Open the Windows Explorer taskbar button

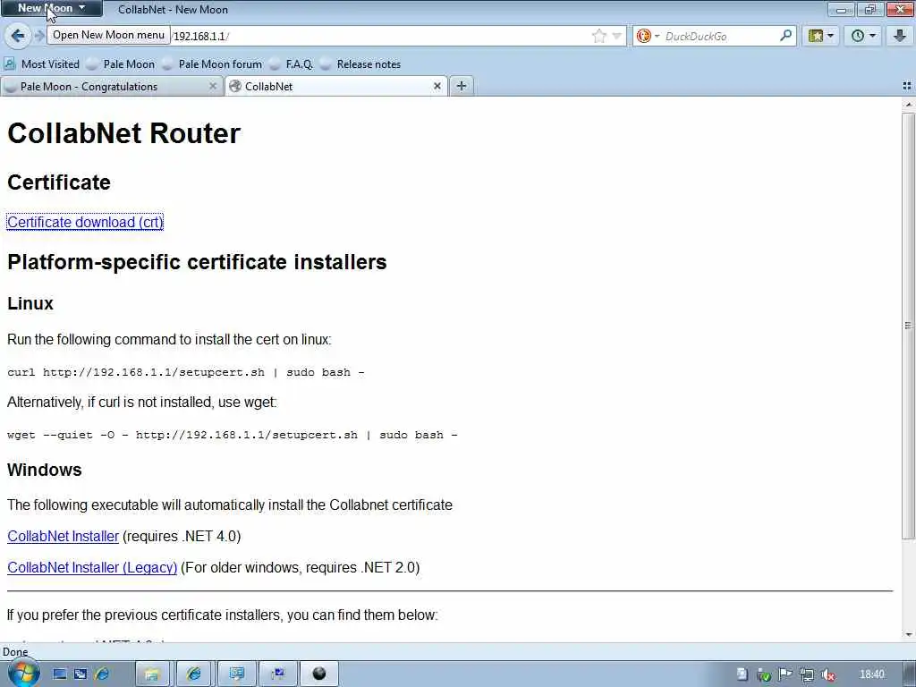152,674
